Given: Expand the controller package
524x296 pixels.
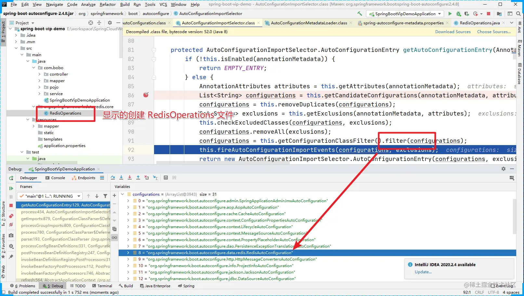Looking at the screenshot, I should (x=39, y=74).
